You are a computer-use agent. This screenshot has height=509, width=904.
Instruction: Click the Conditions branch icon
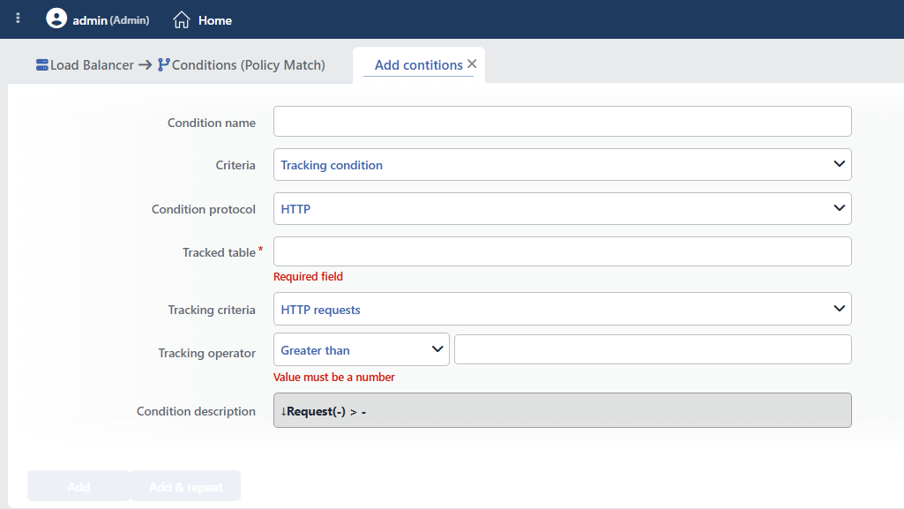click(x=164, y=65)
